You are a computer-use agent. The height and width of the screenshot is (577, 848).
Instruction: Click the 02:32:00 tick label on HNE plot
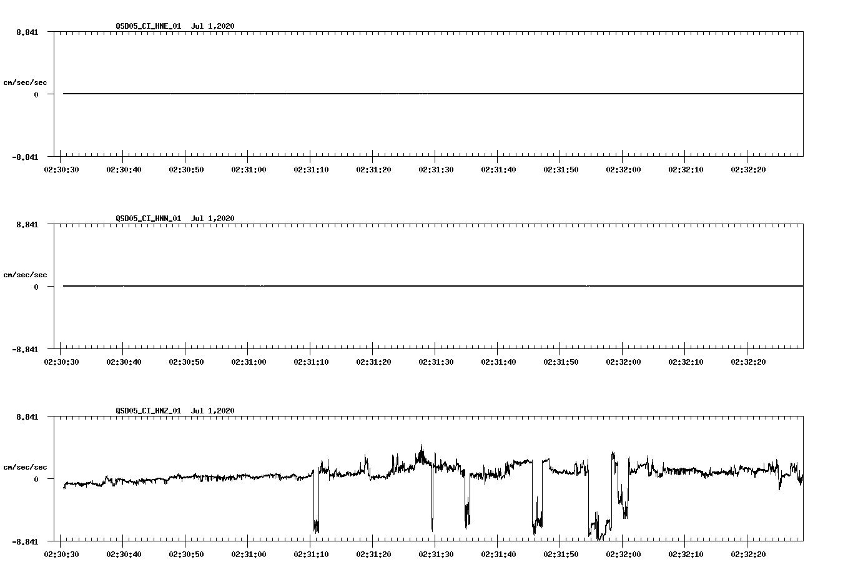coord(623,170)
